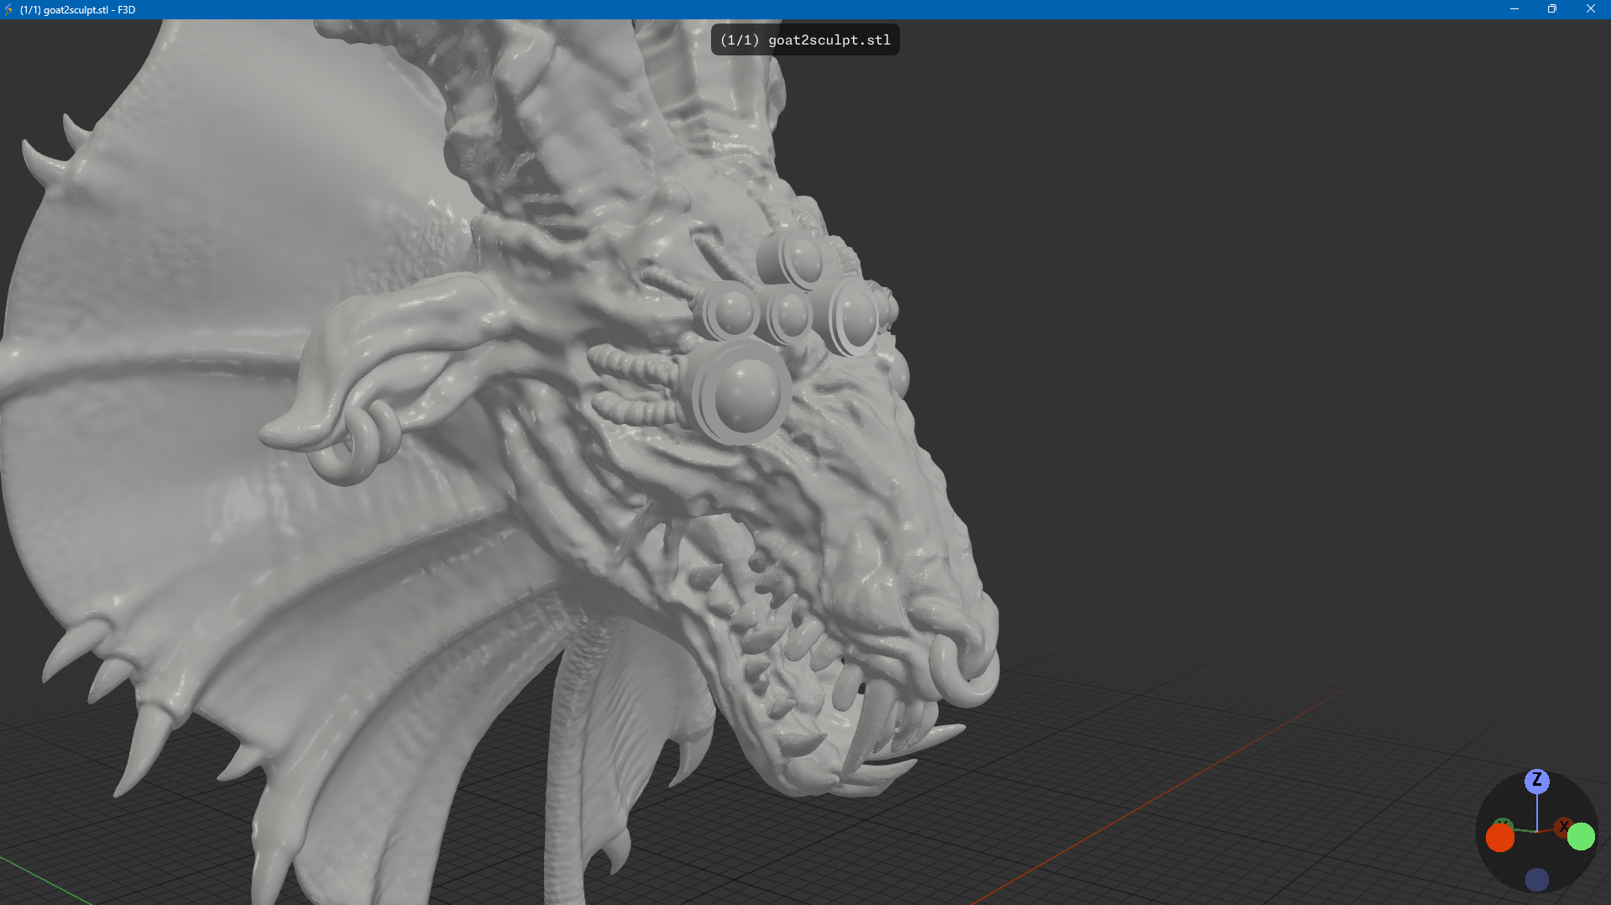Click the goat2sculpt.stl filename overlay label
The image size is (1611, 905).
[805, 39]
